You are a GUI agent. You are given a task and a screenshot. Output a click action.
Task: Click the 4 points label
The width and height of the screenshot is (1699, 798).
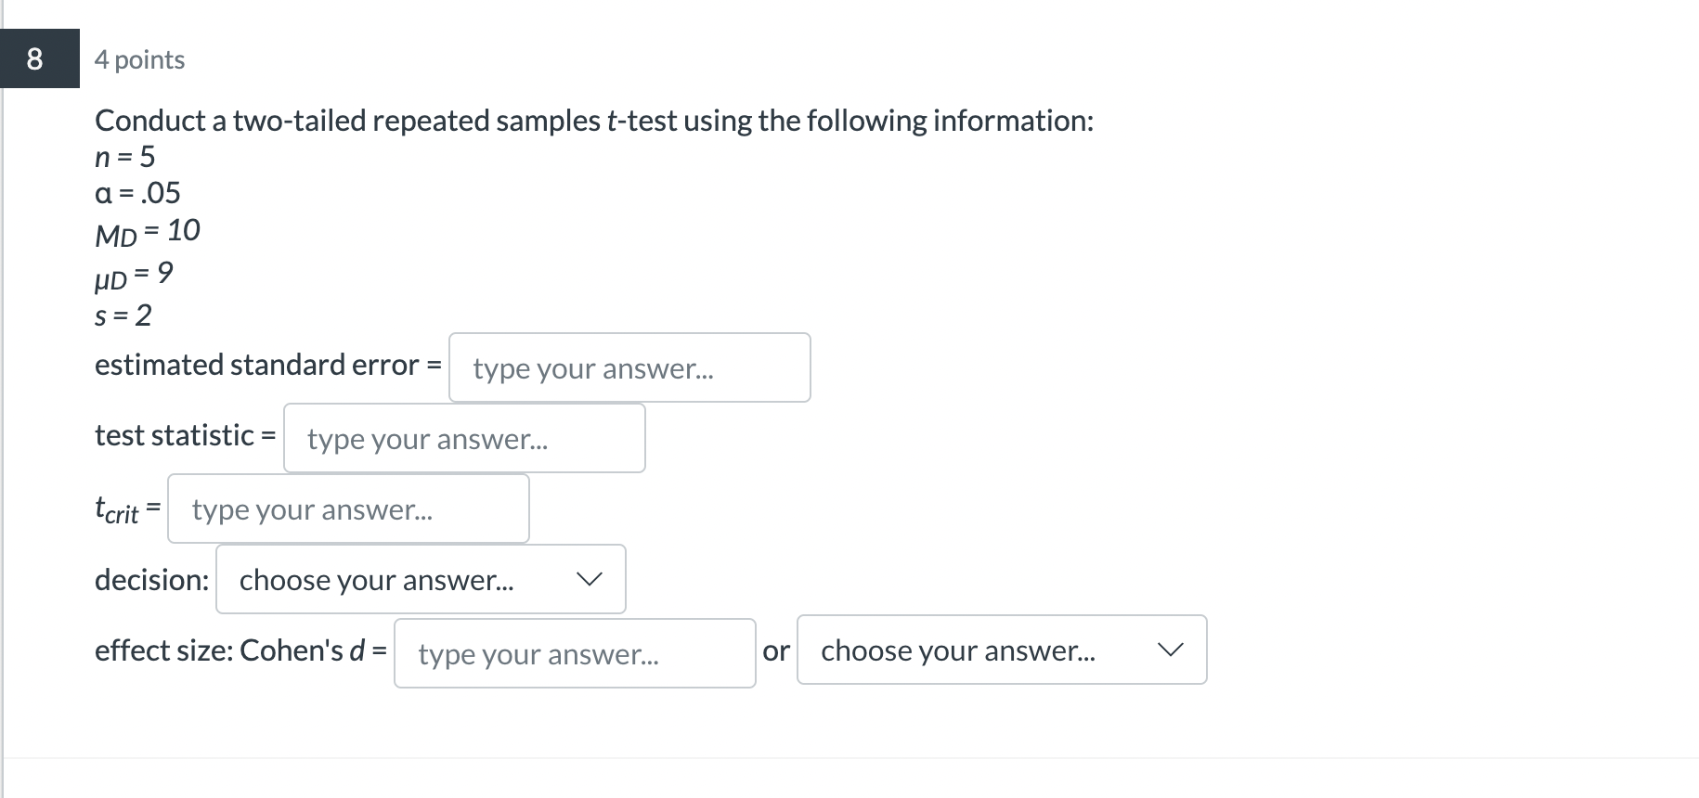click(139, 58)
